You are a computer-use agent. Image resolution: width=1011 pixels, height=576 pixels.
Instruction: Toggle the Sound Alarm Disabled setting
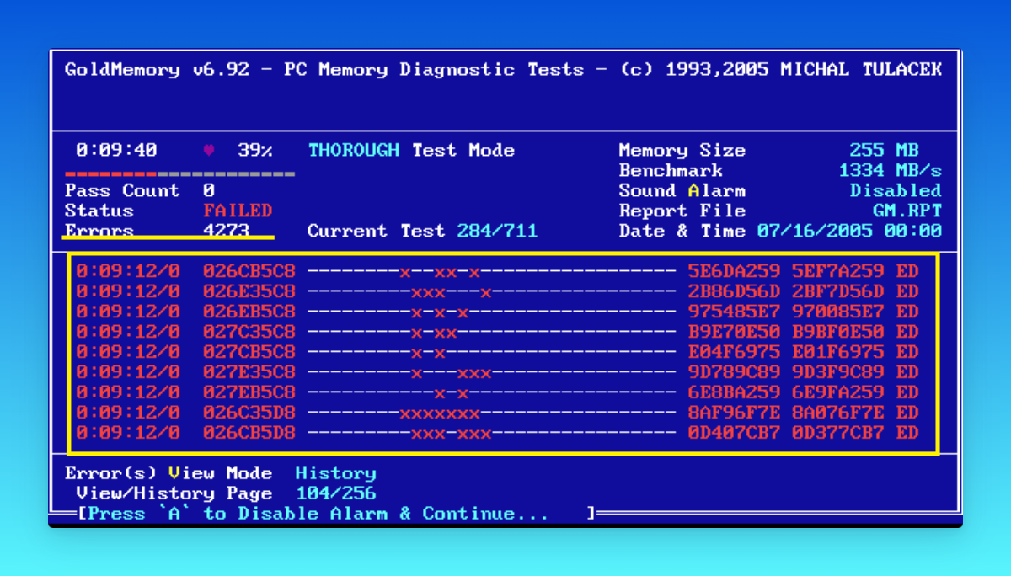[896, 191]
